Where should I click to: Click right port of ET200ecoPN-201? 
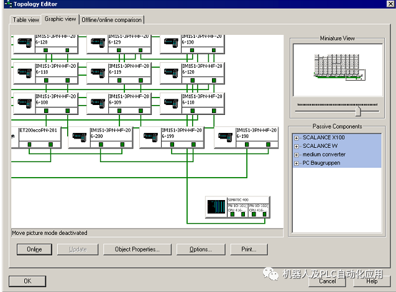[x=50, y=144]
